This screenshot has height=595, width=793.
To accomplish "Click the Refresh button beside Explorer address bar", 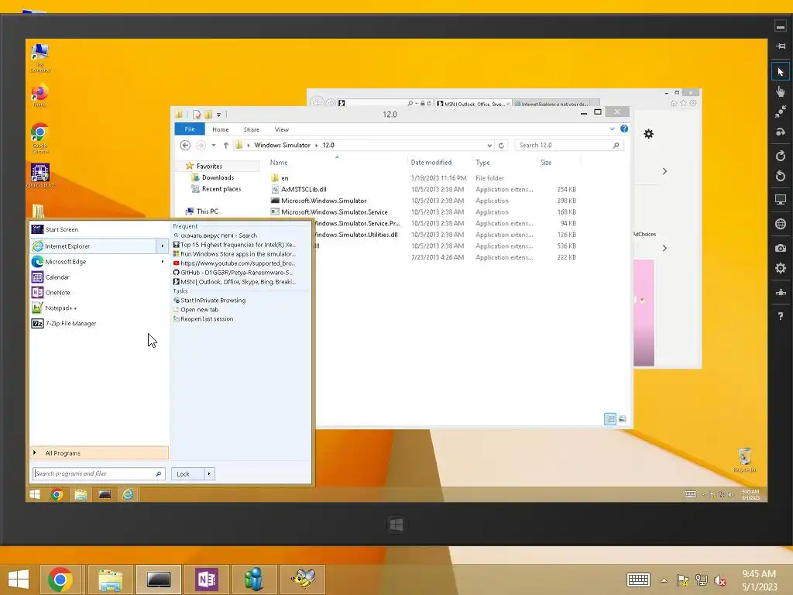I will pyautogui.click(x=501, y=145).
